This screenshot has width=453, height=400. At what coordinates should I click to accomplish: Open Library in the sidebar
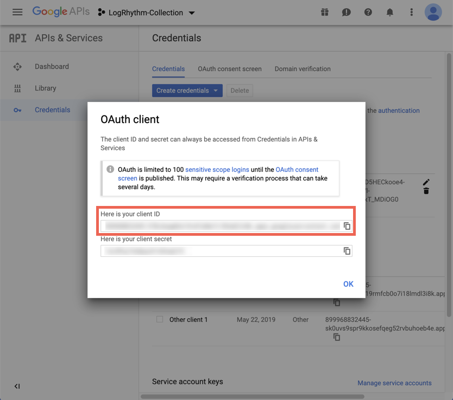(45, 88)
